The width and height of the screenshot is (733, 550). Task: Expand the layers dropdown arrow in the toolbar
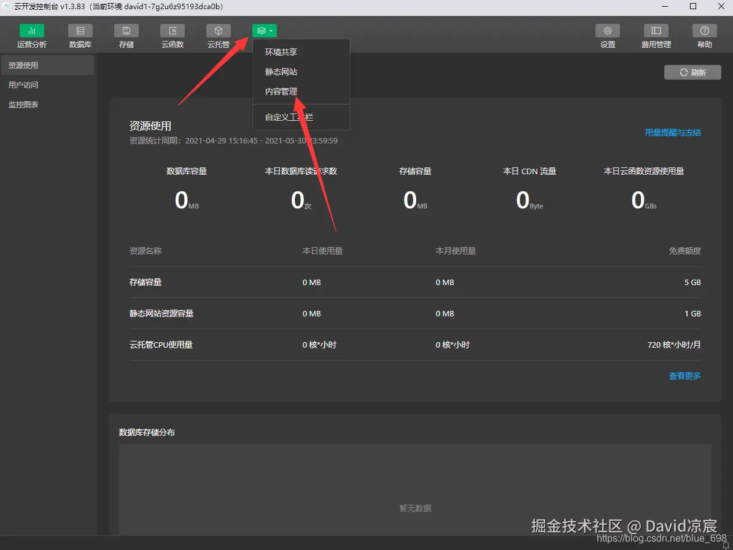[270, 30]
